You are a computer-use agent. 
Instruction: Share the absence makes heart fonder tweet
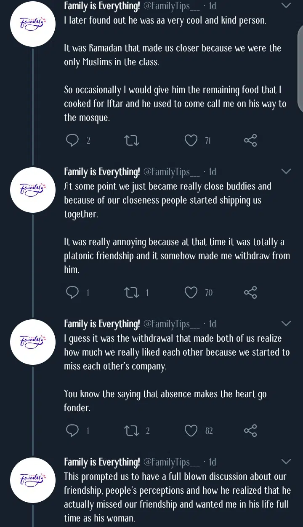[x=250, y=431]
